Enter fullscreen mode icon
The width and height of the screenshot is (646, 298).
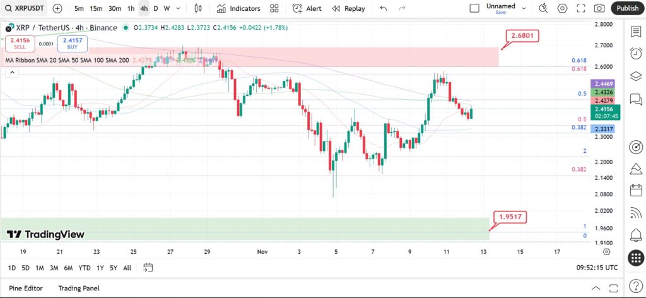581,8
